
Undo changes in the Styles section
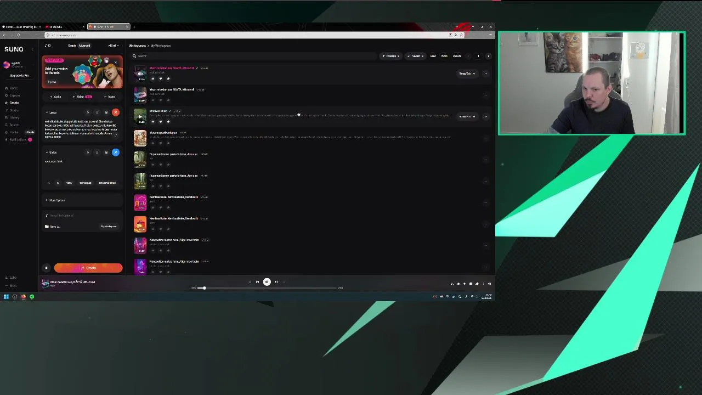(x=88, y=153)
